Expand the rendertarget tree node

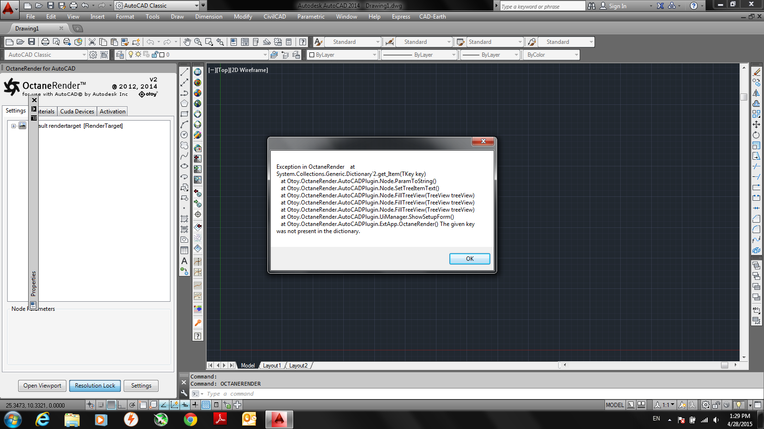[x=14, y=126]
